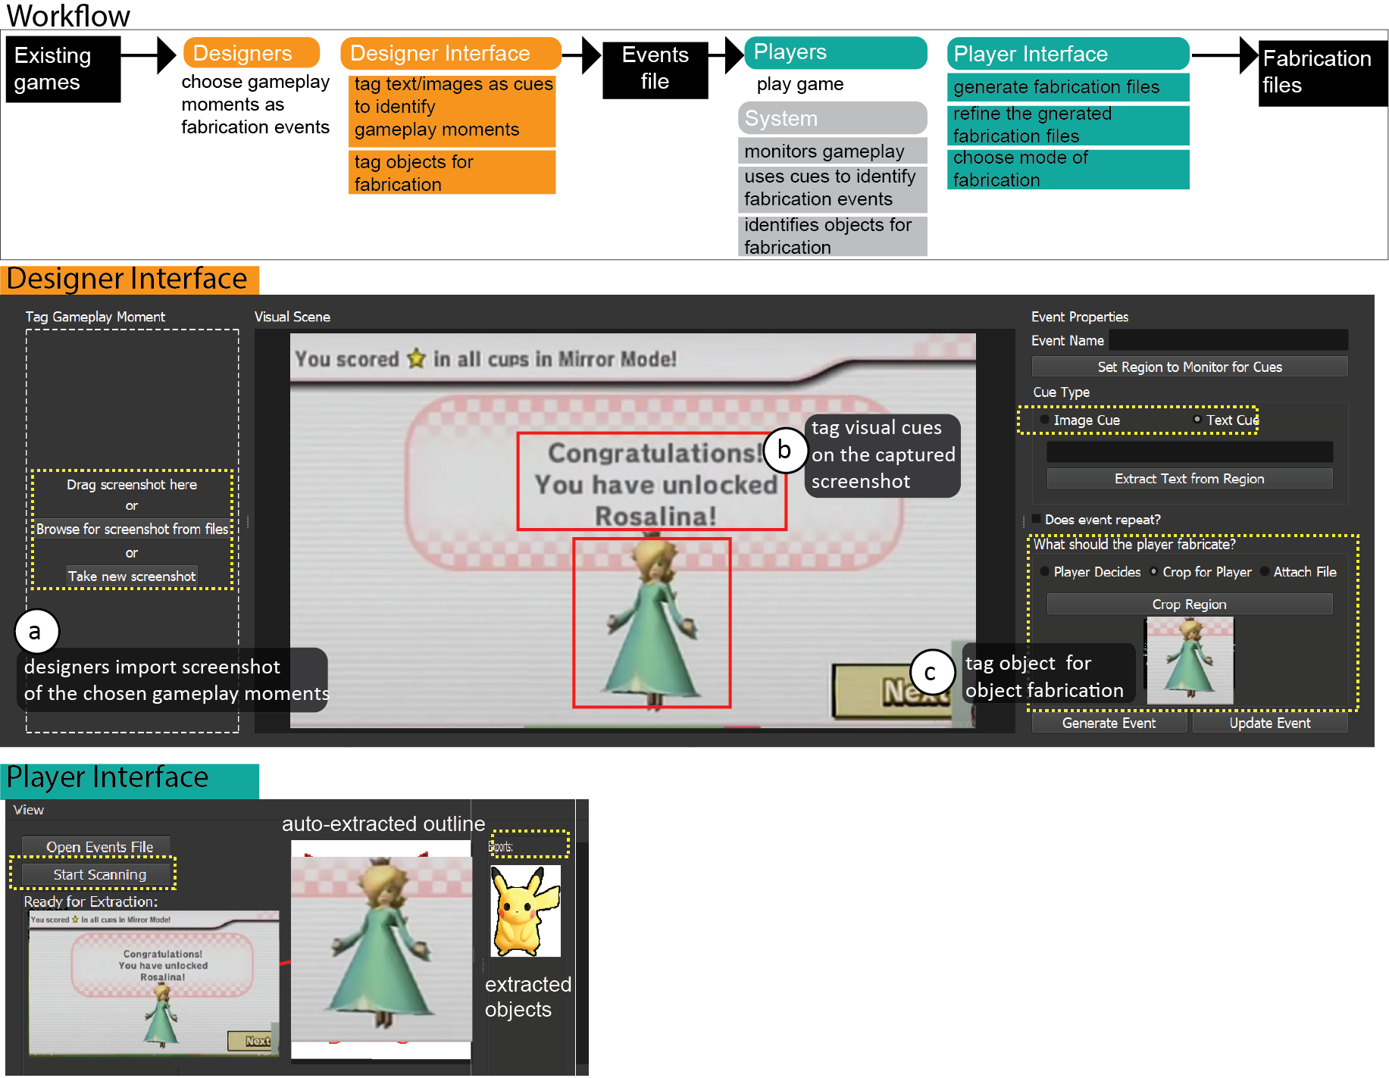Image resolution: width=1389 pixels, height=1078 pixels.
Task: Click the Exports label in Player Interface
Action: point(500,846)
